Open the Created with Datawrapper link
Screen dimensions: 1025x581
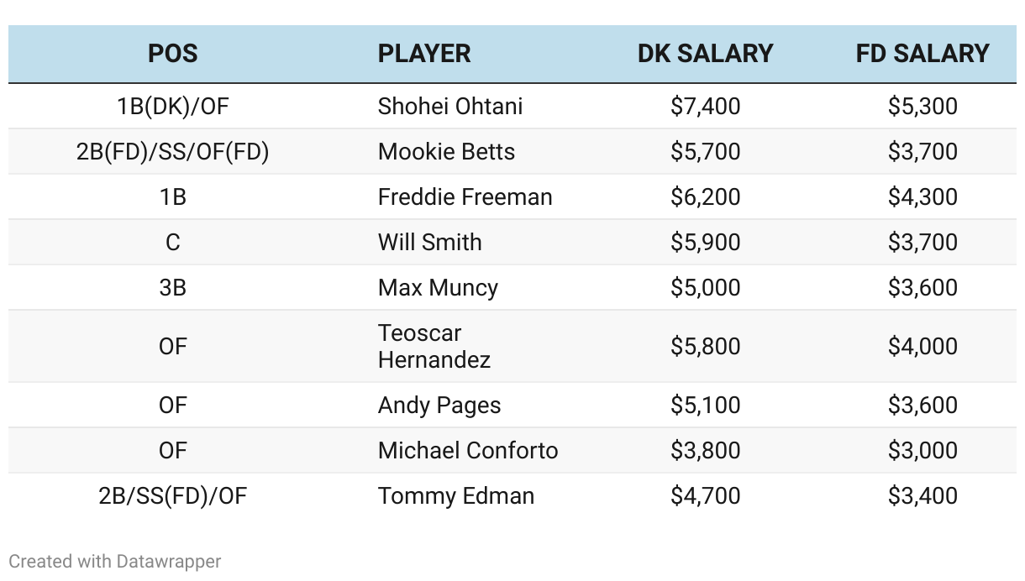(x=114, y=561)
